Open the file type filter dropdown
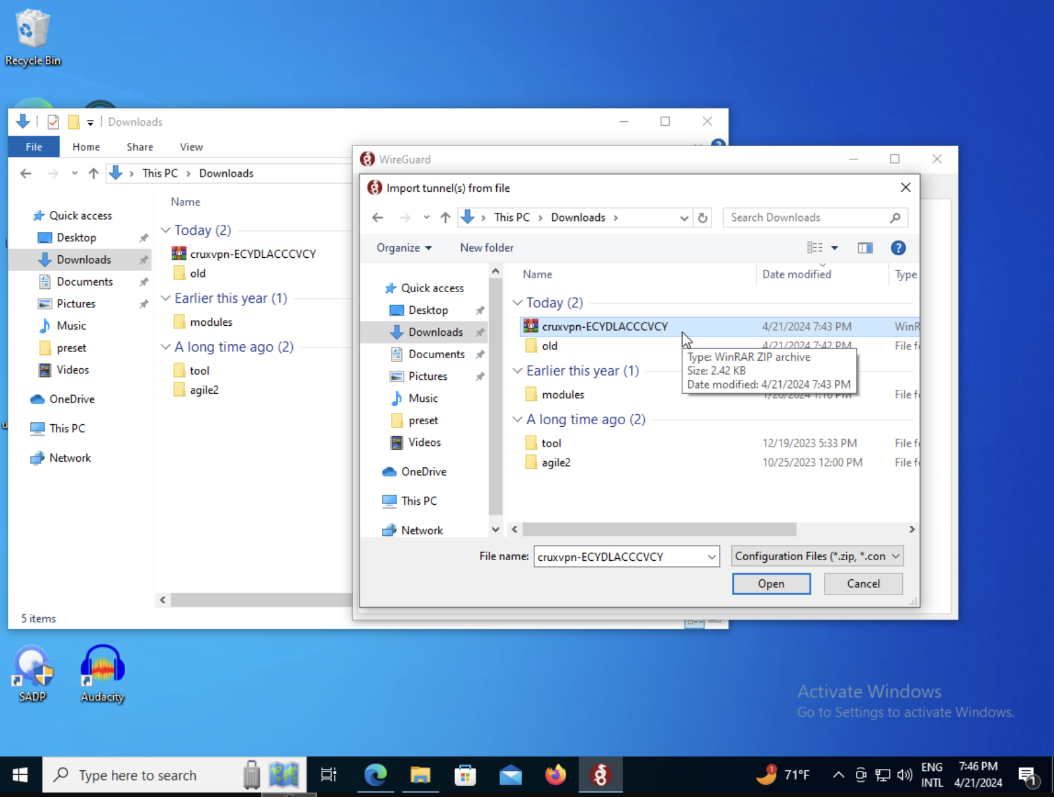 [817, 556]
